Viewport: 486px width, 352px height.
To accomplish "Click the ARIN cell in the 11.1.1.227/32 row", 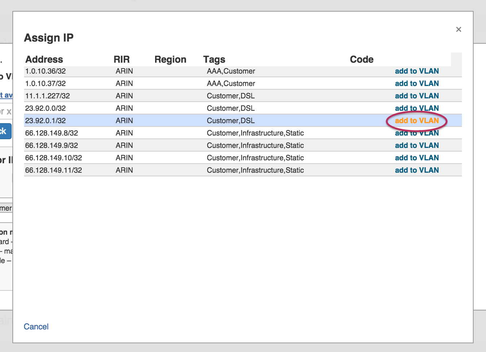I will click(x=124, y=96).
